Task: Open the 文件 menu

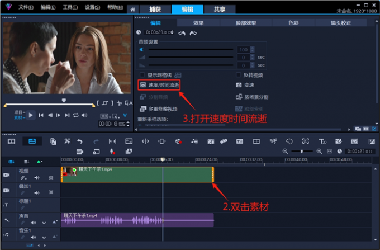Action: [26, 7]
